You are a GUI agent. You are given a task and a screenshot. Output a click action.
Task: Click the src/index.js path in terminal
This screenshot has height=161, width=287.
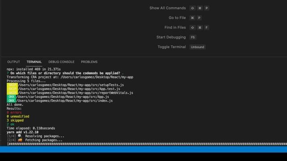(65, 101)
